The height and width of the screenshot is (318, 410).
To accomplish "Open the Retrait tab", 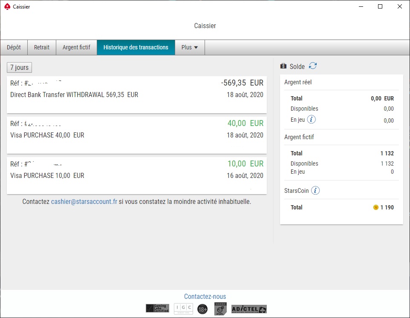I will click(42, 48).
